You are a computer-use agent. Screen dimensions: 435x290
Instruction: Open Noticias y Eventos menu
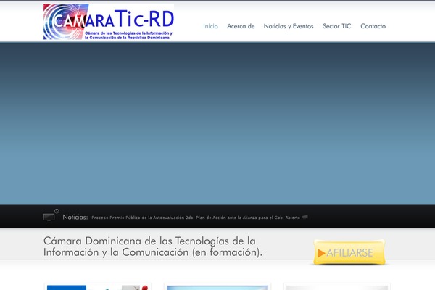289,26
